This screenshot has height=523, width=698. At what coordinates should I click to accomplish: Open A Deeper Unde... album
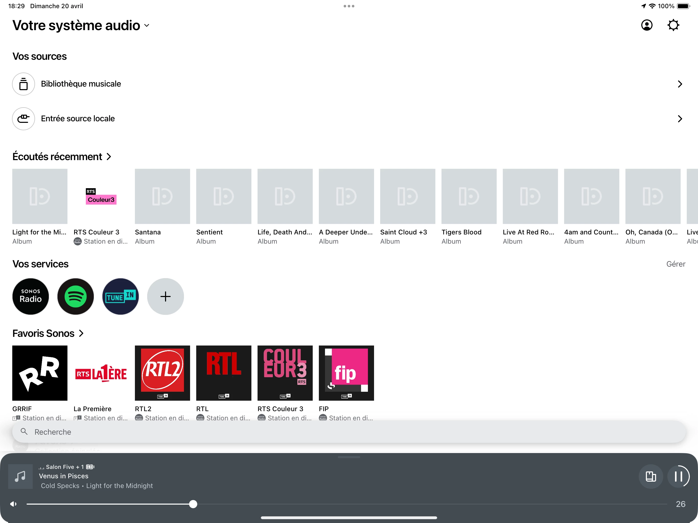346,196
